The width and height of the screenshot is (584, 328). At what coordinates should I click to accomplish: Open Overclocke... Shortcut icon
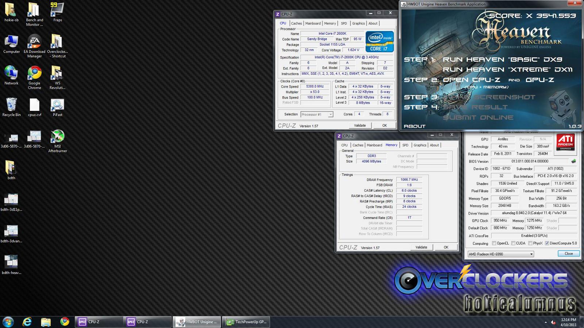pyautogui.click(x=58, y=46)
